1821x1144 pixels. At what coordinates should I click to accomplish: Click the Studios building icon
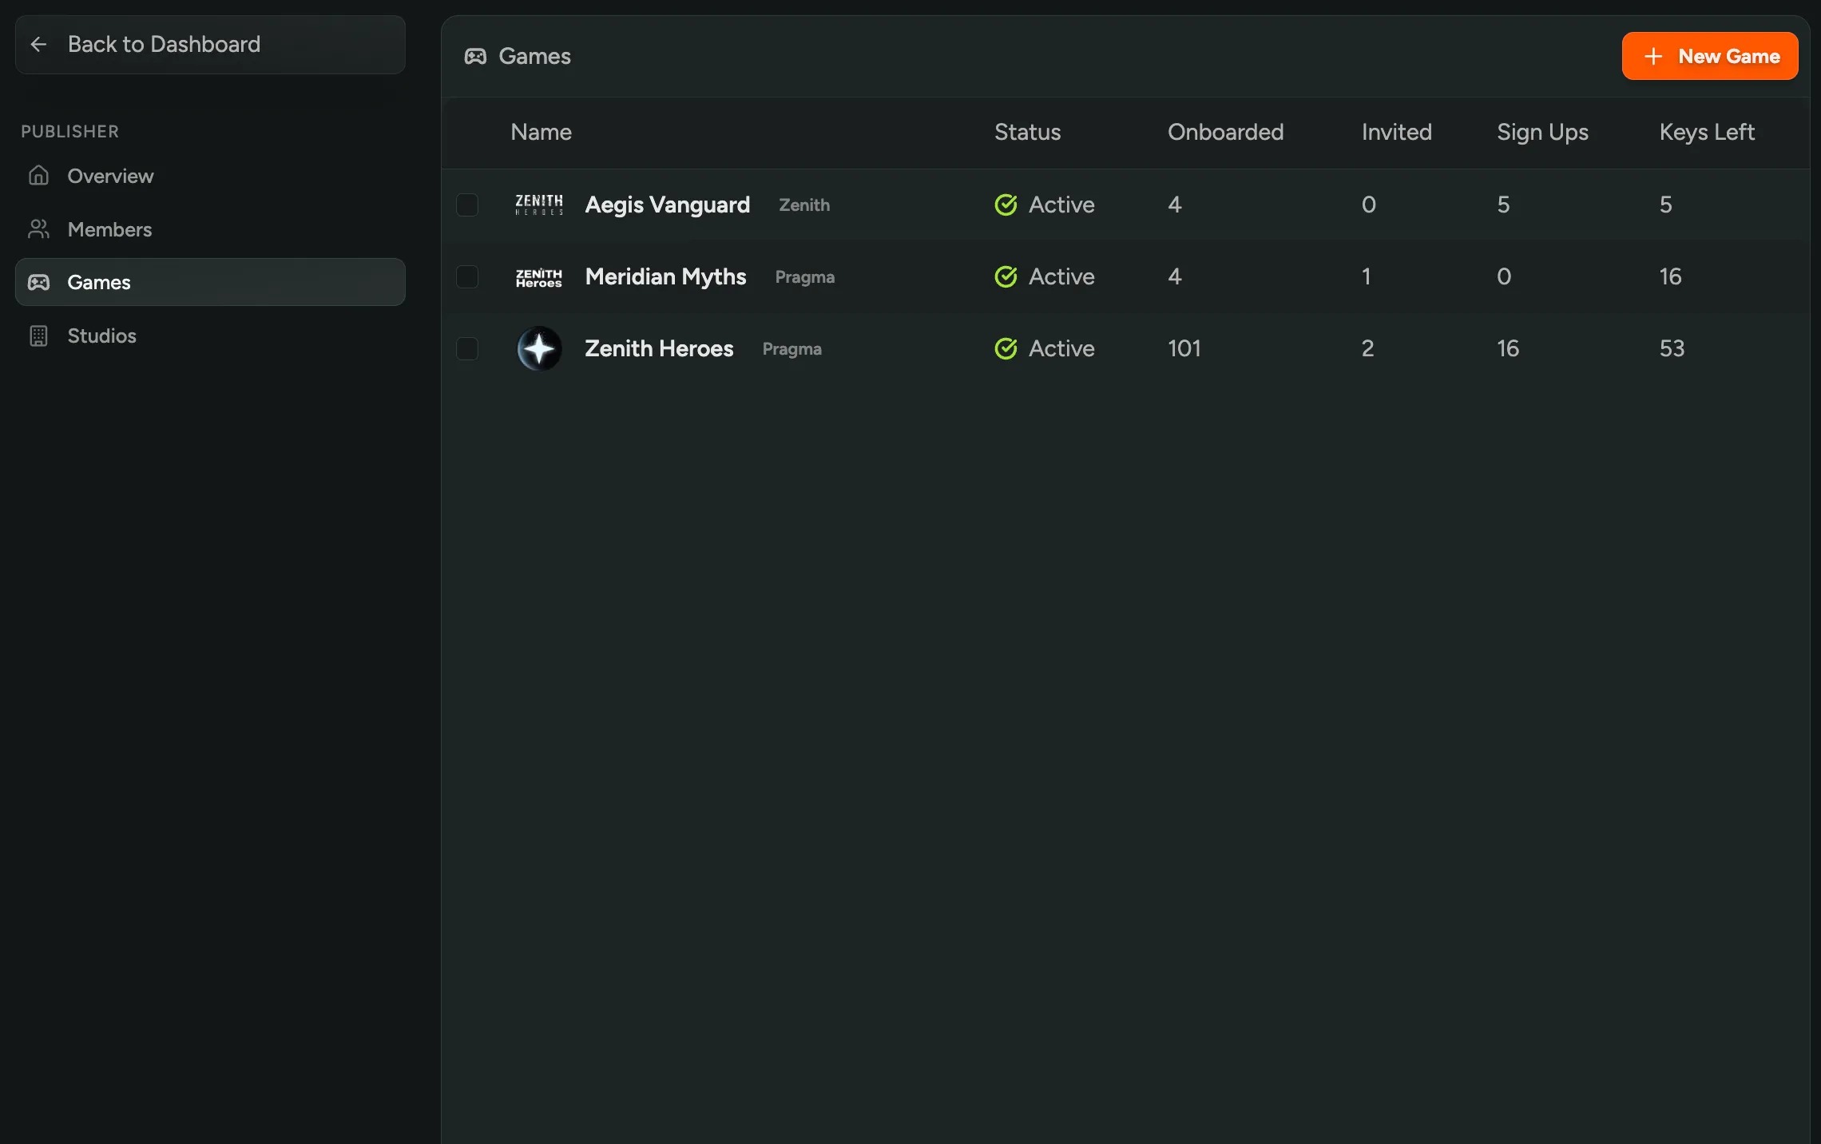tap(38, 336)
